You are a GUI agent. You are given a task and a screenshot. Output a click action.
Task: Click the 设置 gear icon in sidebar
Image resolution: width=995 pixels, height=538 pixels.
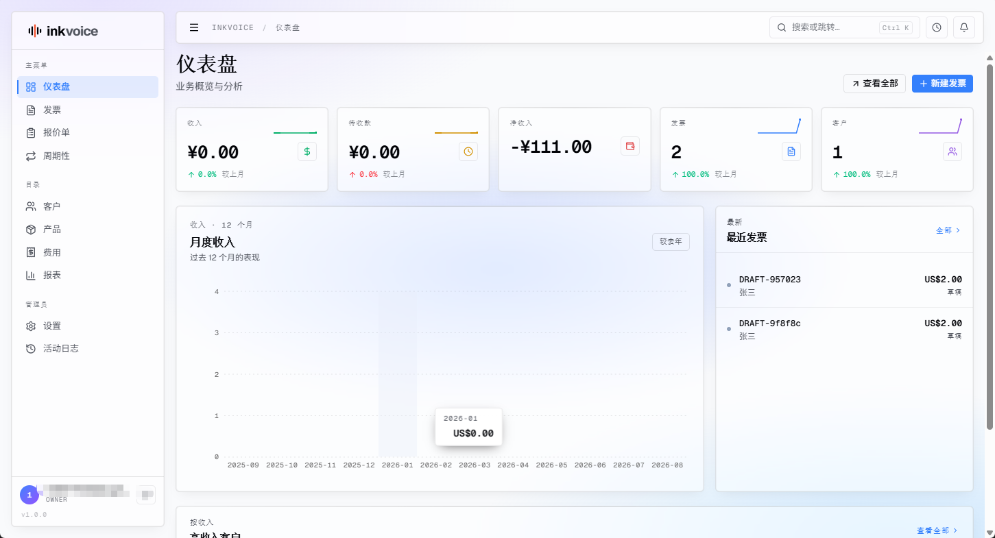tap(31, 326)
